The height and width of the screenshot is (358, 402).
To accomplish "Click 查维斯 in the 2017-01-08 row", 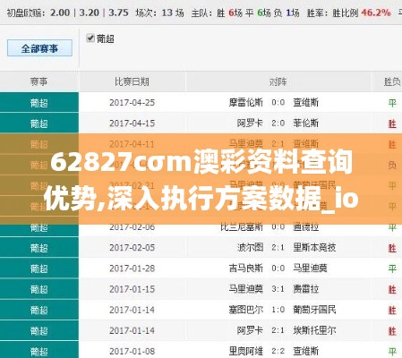I will [x=306, y=351].
